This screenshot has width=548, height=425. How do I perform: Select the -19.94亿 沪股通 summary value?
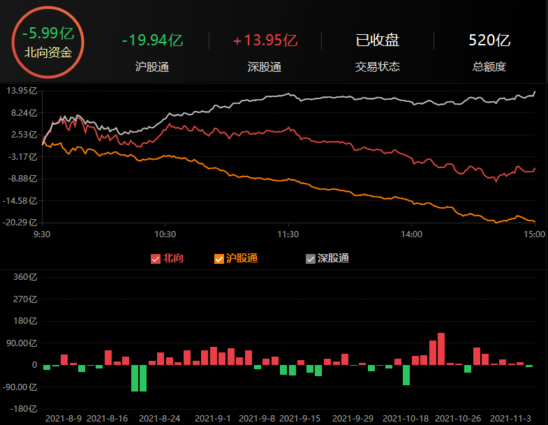point(151,40)
